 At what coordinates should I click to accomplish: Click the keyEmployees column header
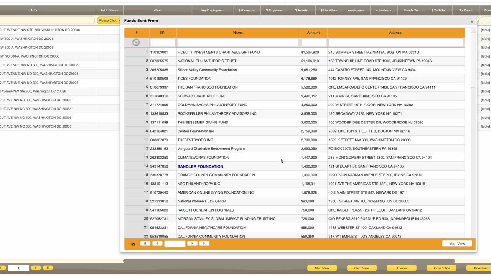coord(212,10)
